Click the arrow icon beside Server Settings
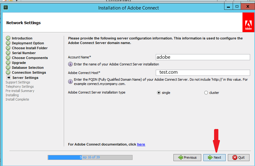The image size is (255, 166). [9, 78]
